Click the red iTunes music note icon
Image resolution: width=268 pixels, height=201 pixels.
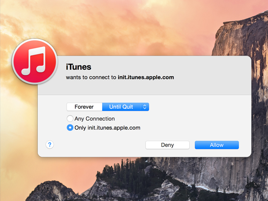coord(35,62)
